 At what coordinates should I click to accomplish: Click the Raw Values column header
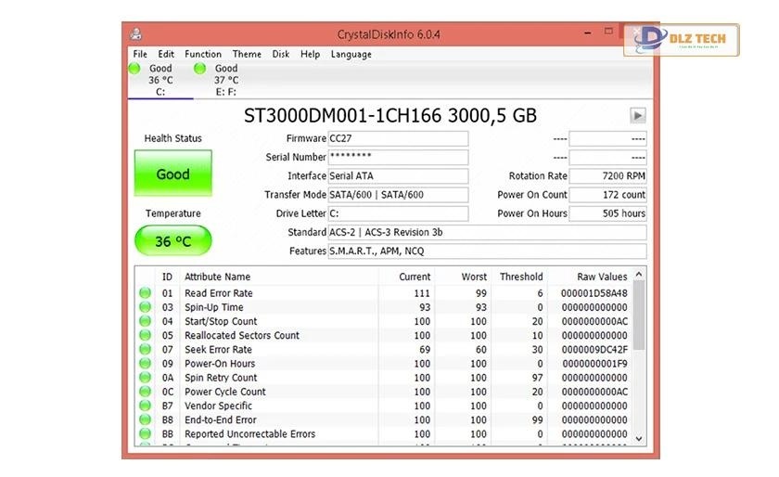(602, 277)
